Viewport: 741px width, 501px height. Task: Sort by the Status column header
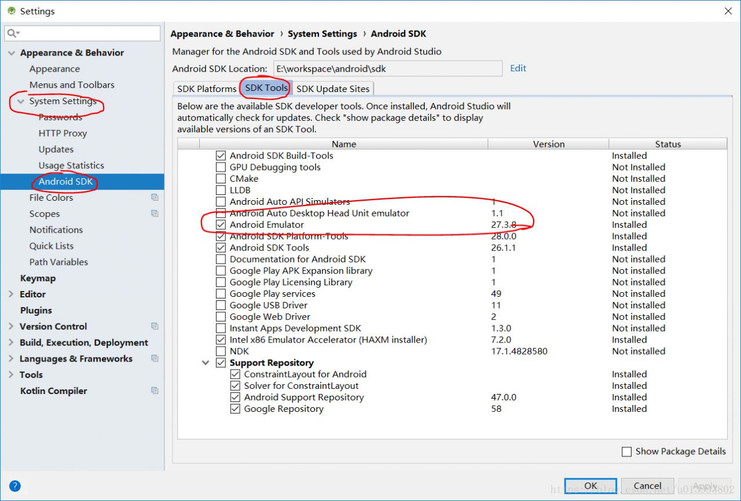pyautogui.click(x=668, y=144)
